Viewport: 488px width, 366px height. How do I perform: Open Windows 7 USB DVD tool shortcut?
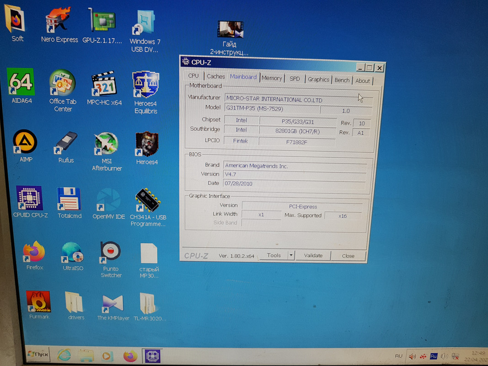coord(145,31)
